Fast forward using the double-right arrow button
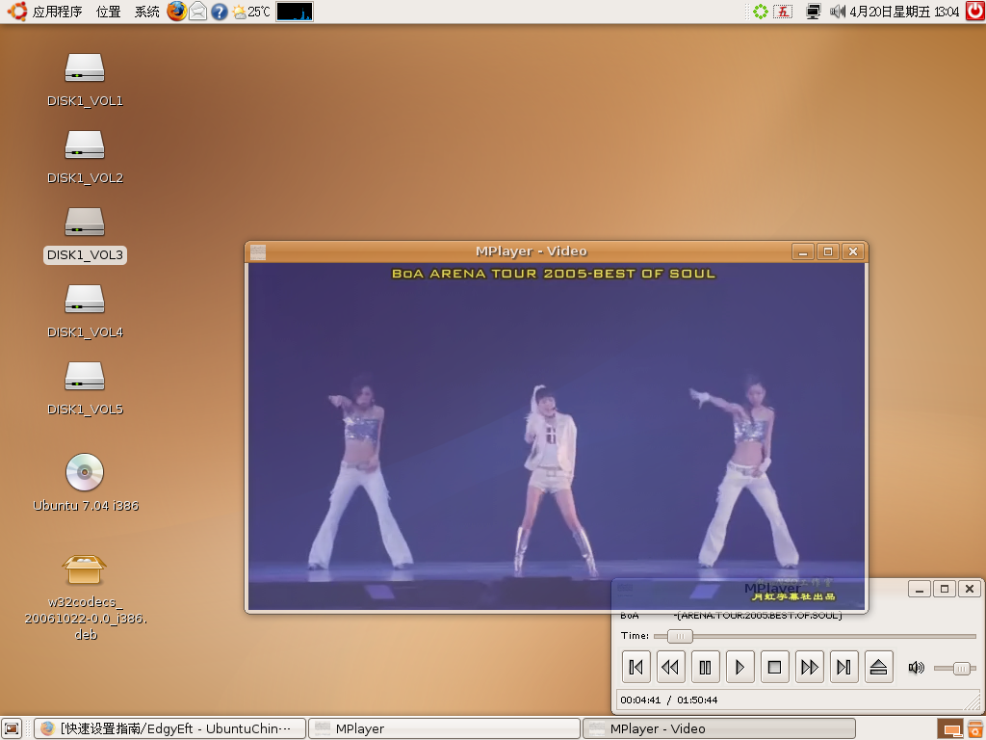Screen dimensions: 986x740 (809, 667)
